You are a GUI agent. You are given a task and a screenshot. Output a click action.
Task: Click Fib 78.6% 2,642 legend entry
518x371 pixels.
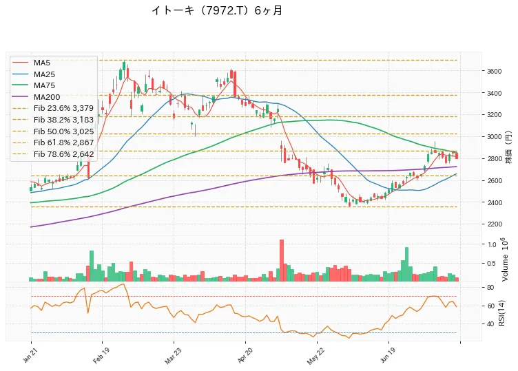(x=53, y=154)
